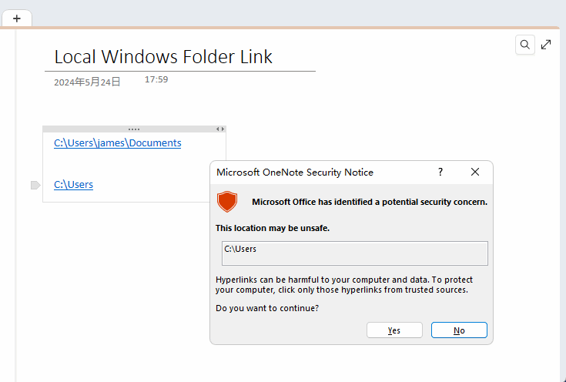Image resolution: width=566 pixels, height=382 pixels.
Task: Click the orange security shield icon
Action: (x=227, y=202)
